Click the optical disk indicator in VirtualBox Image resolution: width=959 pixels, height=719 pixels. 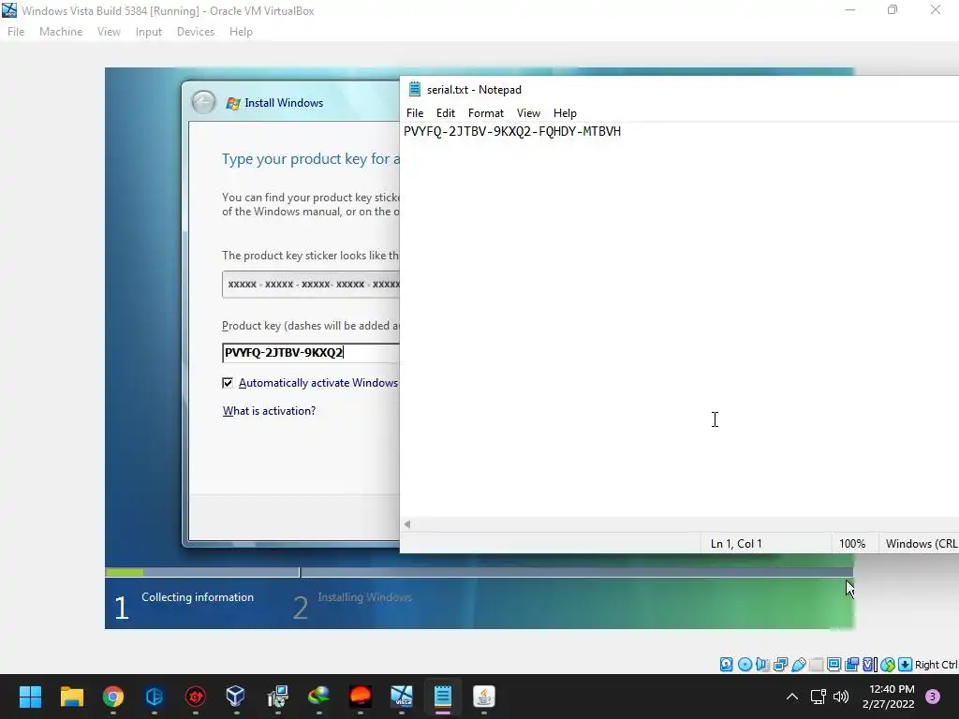tap(745, 665)
